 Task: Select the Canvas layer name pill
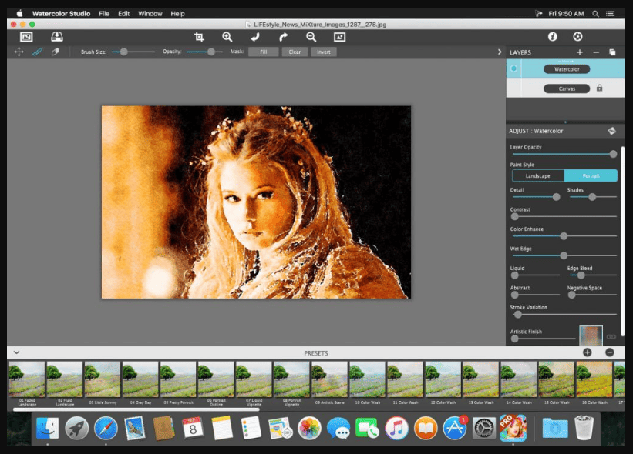[567, 88]
